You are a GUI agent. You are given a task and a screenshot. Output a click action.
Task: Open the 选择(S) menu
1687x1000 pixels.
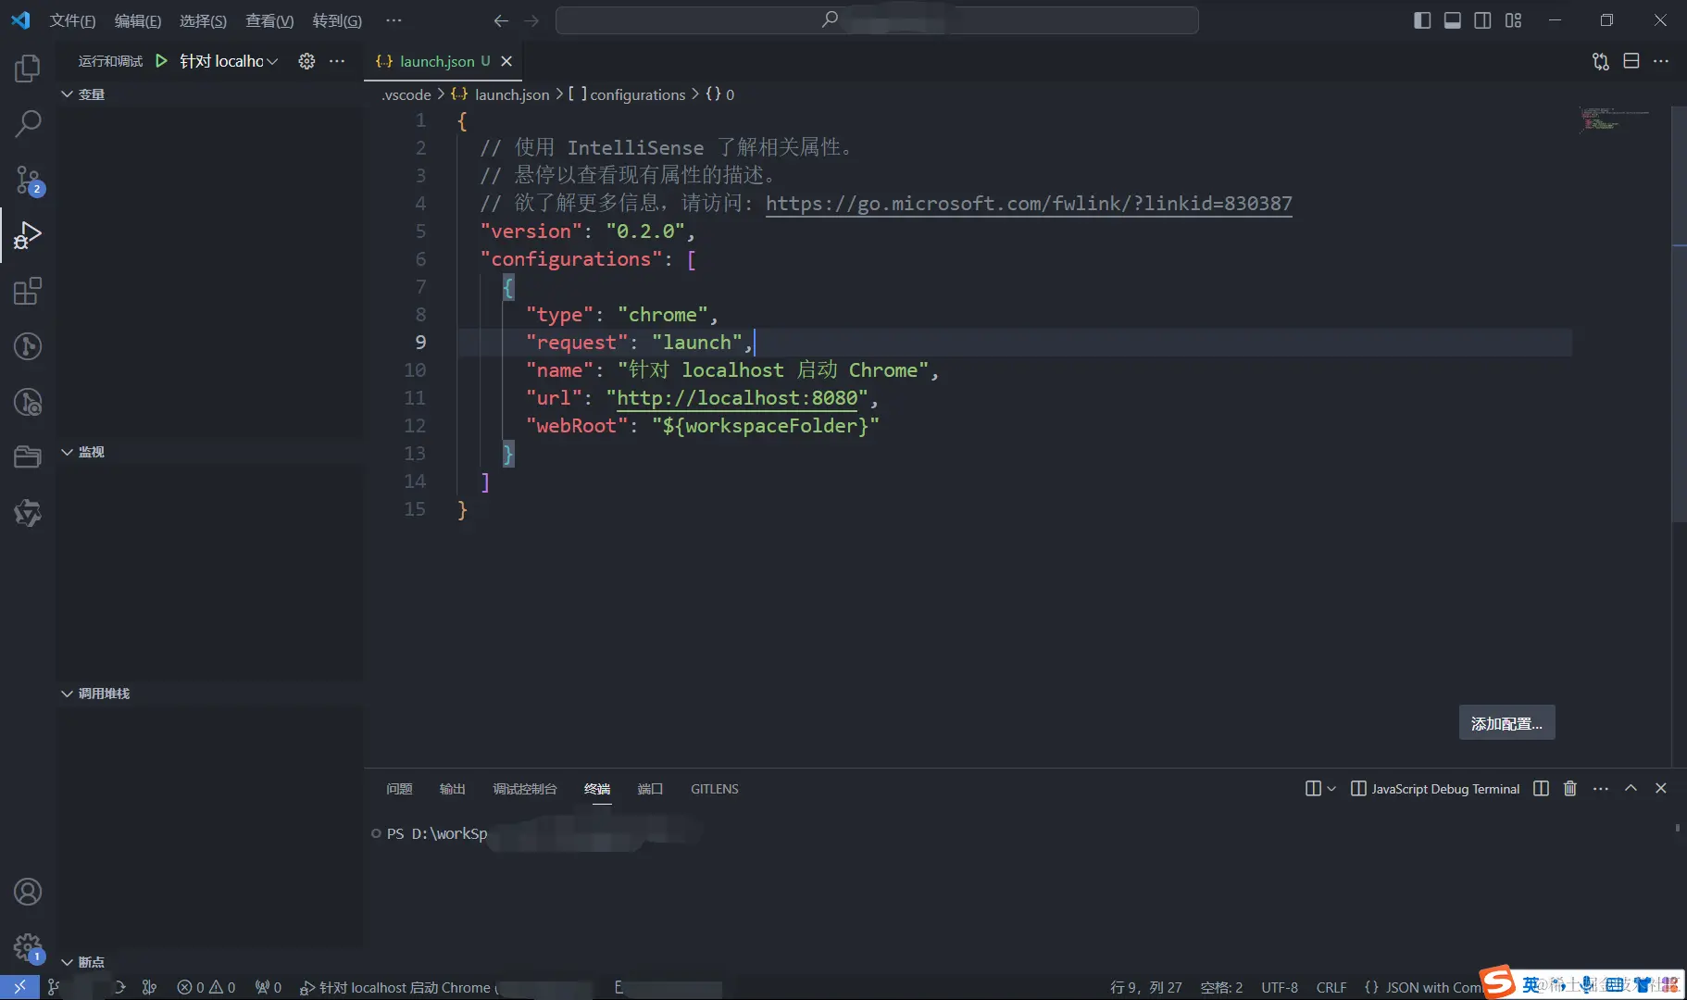click(203, 20)
